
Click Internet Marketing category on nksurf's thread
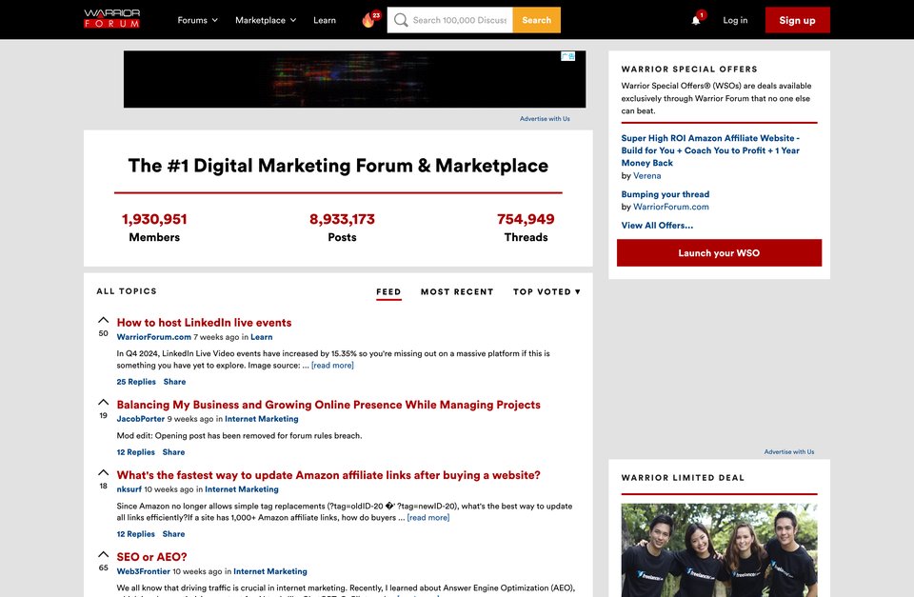tap(242, 489)
